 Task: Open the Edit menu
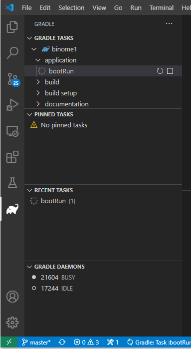click(45, 8)
